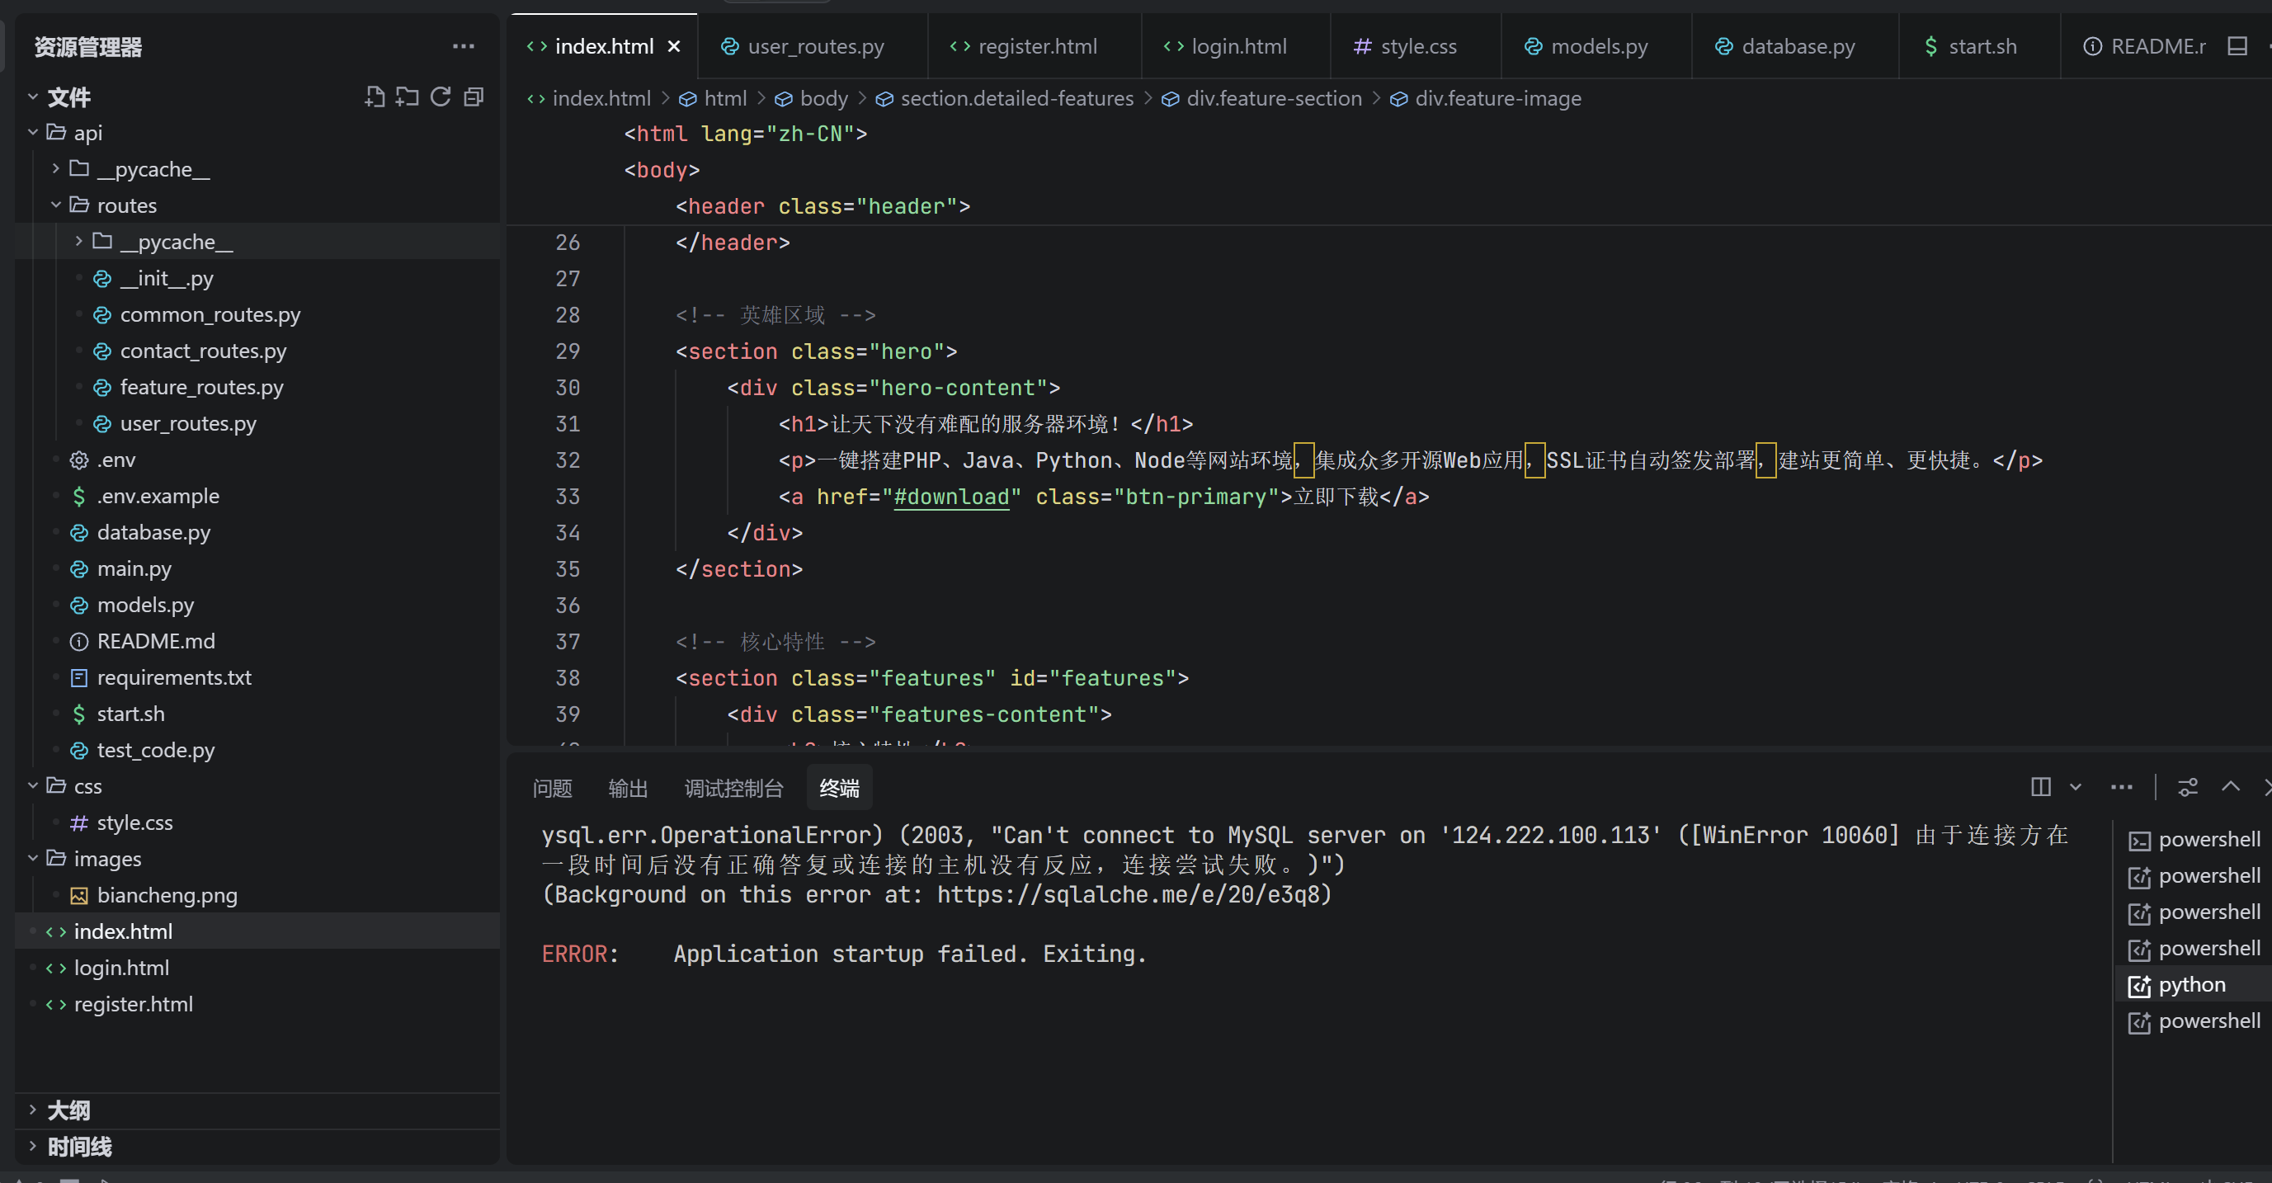
Task: Open the sqlalche.me error URL in terminal
Action: 1127,894
